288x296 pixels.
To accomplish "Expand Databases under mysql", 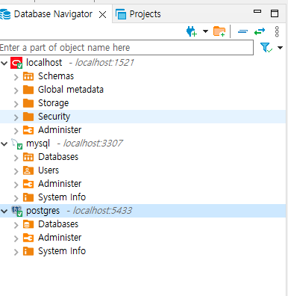I will (16, 158).
